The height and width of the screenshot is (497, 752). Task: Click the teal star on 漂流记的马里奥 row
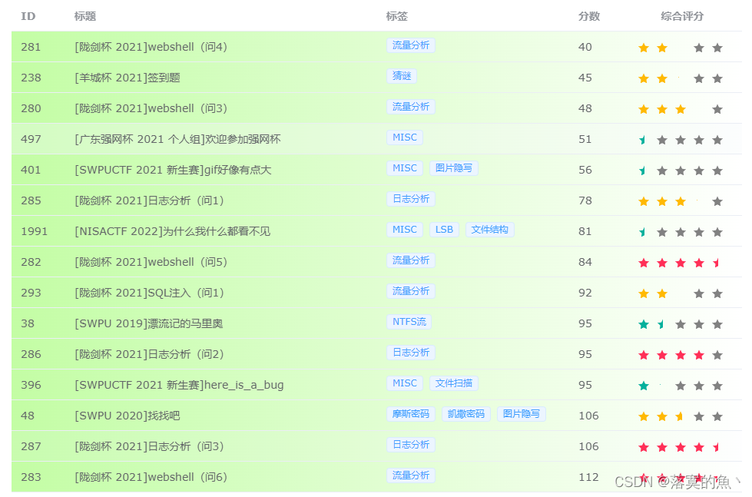[x=644, y=323]
